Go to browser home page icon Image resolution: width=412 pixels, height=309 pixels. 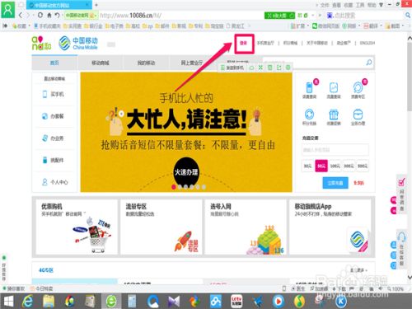tap(49, 15)
